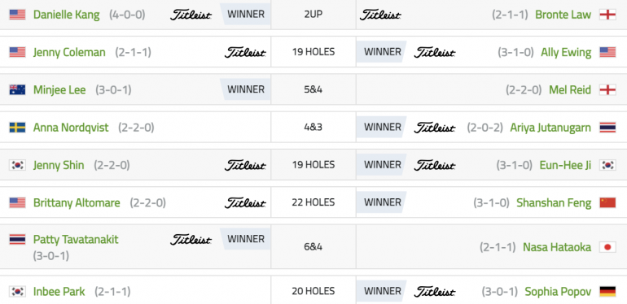The height and width of the screenshot is (304, 627).
Task: Select Inbee Park's name link
Action: pyautogui.click(x=59, y=292)
